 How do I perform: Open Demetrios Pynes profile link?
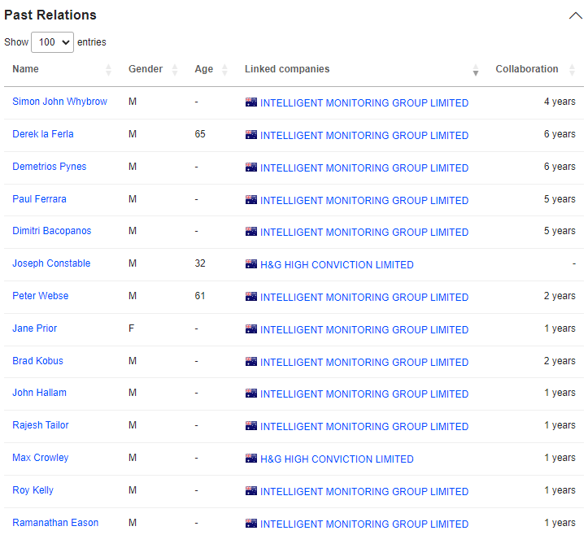tap(49, 167)
